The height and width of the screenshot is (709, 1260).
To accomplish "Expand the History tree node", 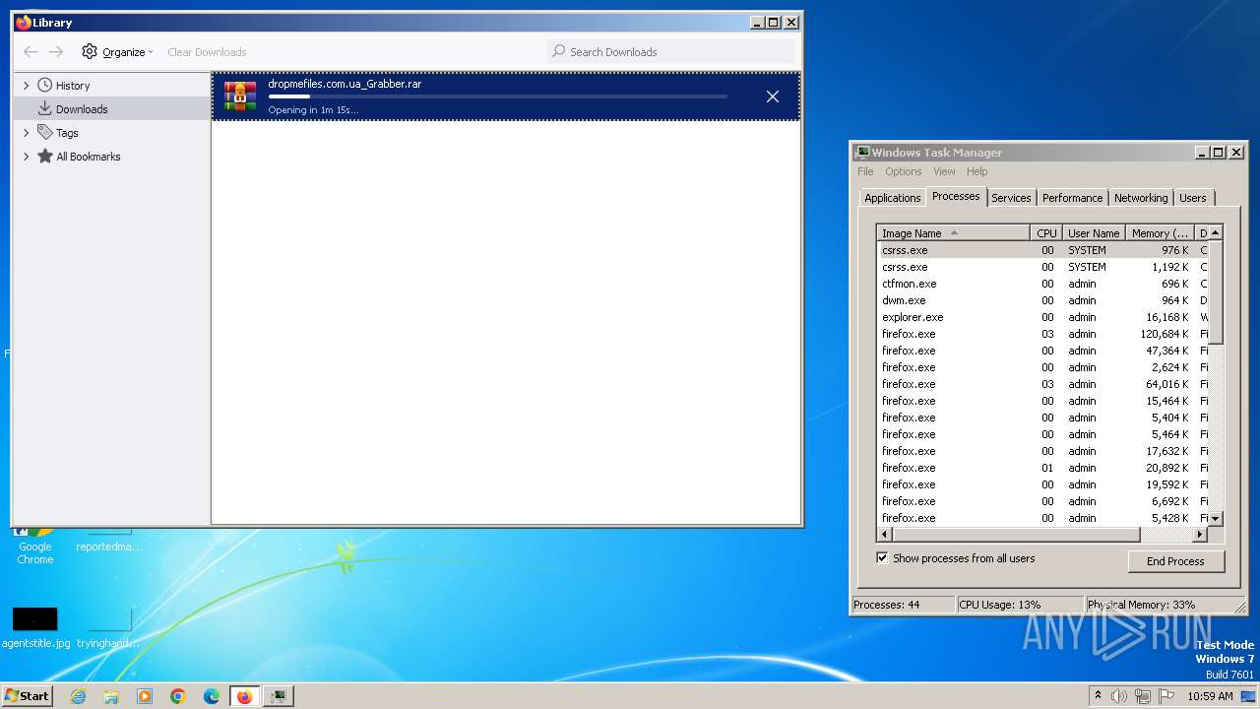I will coord(27,86).
